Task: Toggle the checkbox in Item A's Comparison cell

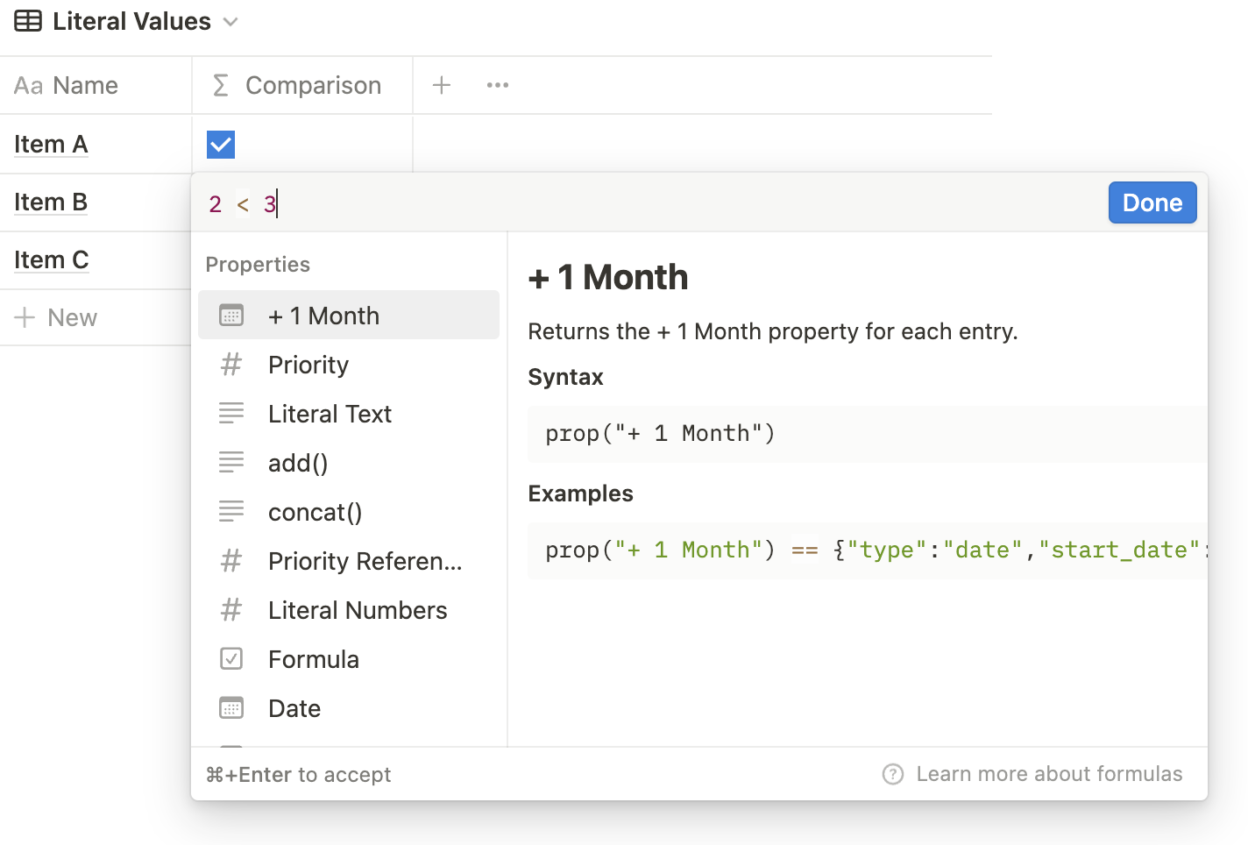Action: (x=220, y=144)
